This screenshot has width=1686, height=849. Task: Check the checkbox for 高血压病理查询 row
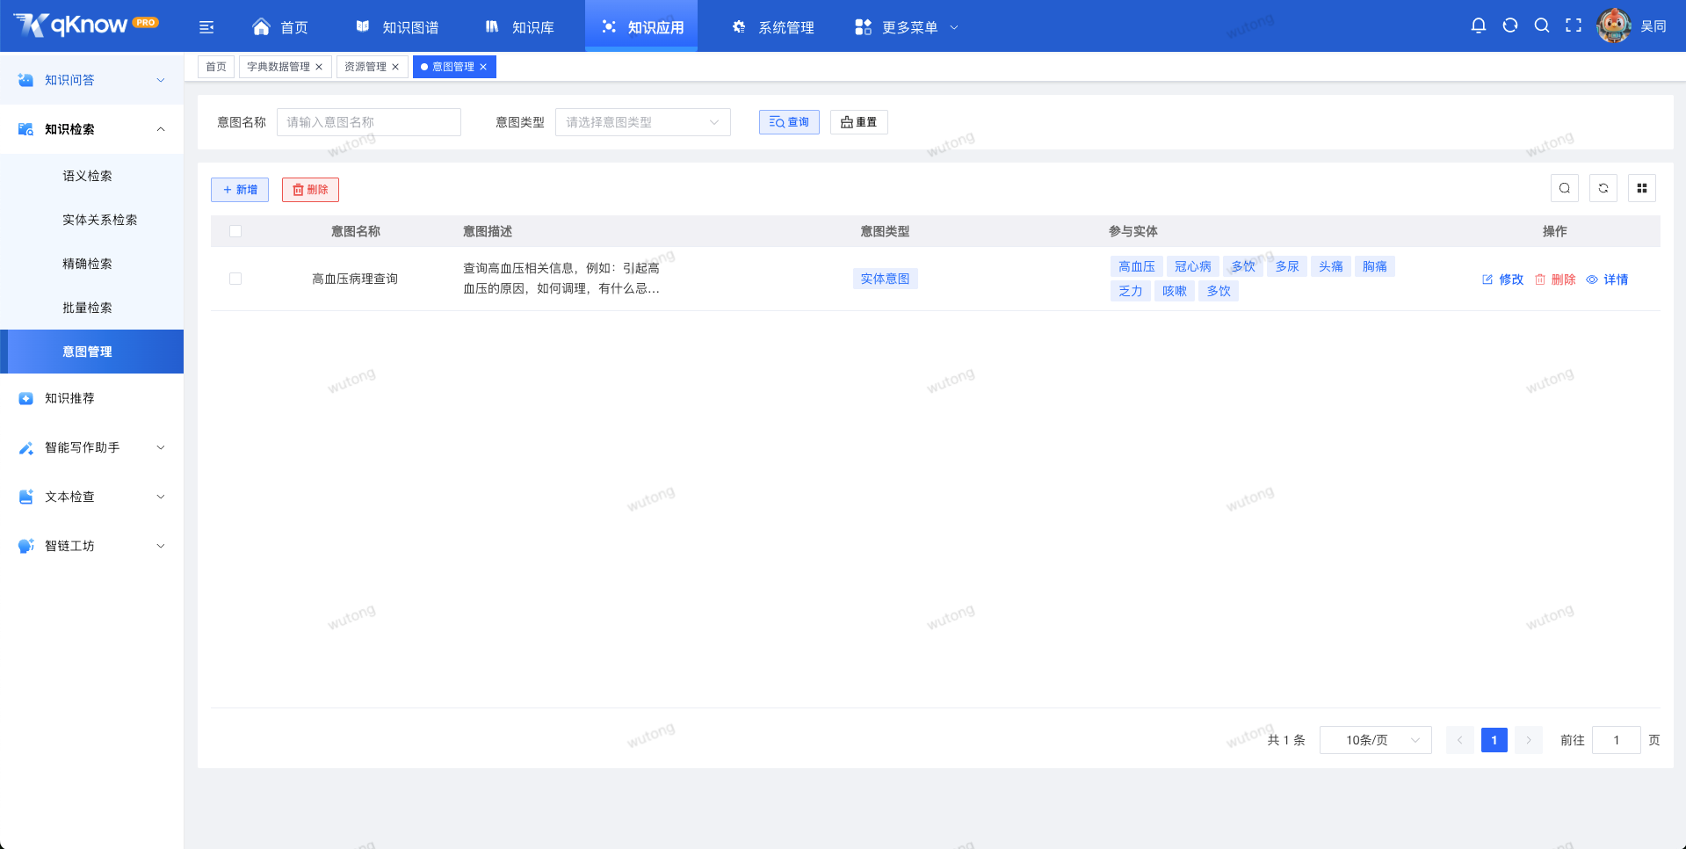click(x=235, y=279)
